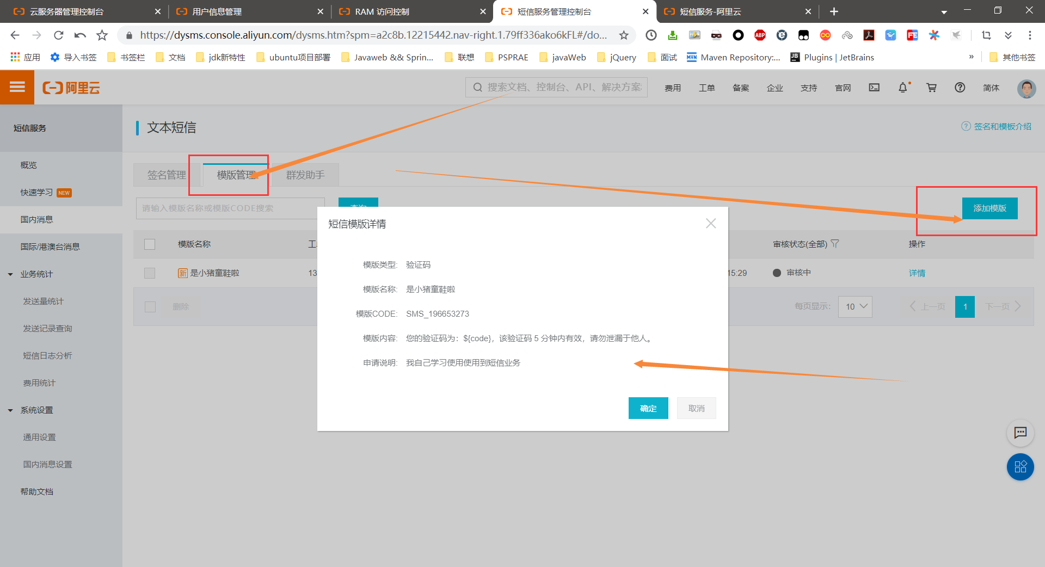Close the 短信模版详情 dialog
The image size is (1045, 567).
click(711, 224)
